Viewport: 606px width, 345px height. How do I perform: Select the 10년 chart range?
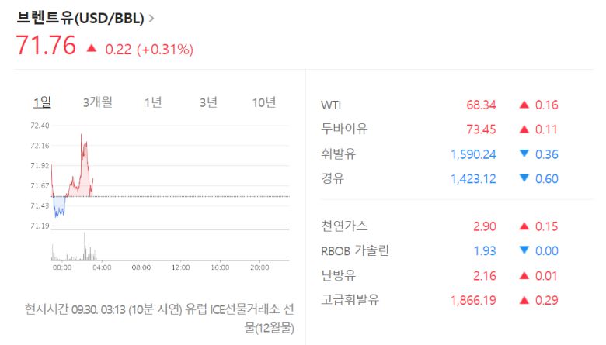click(x=264, y=102)
